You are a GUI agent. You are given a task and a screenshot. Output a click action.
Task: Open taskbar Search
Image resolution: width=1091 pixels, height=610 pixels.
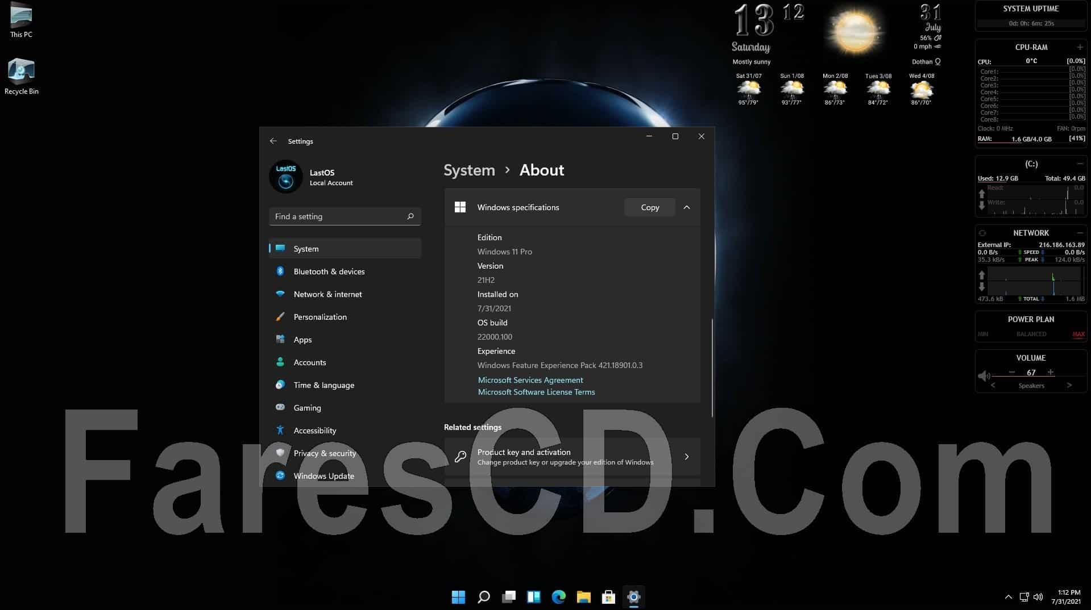484,597
